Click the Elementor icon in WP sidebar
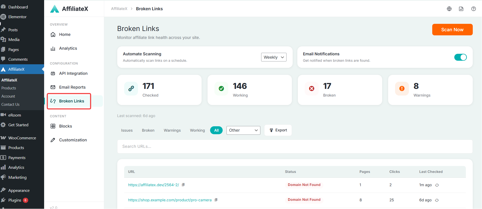 click(x=3, y=17)
